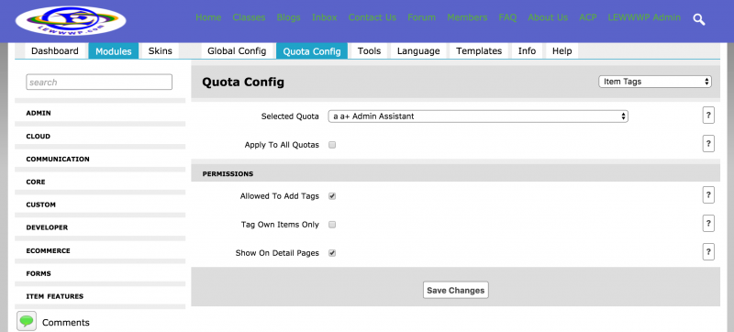
Task: Open Inbox in top navigation
Action: pyautogui.click(x=325, y=17)
